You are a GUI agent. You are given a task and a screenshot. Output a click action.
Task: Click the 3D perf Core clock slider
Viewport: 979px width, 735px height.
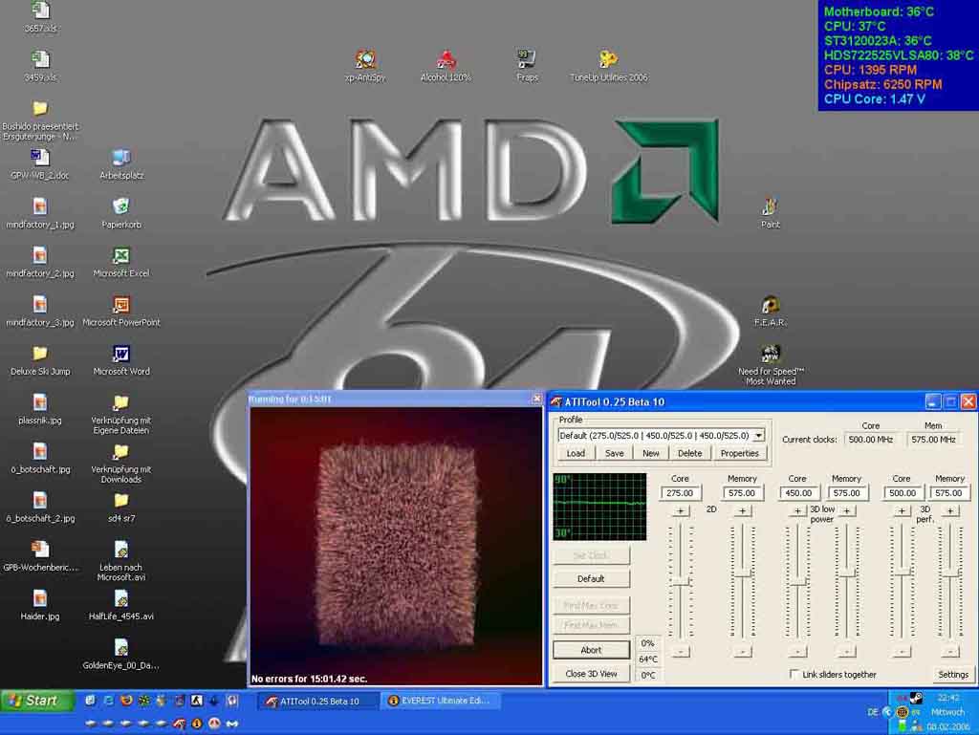[902, 573]
